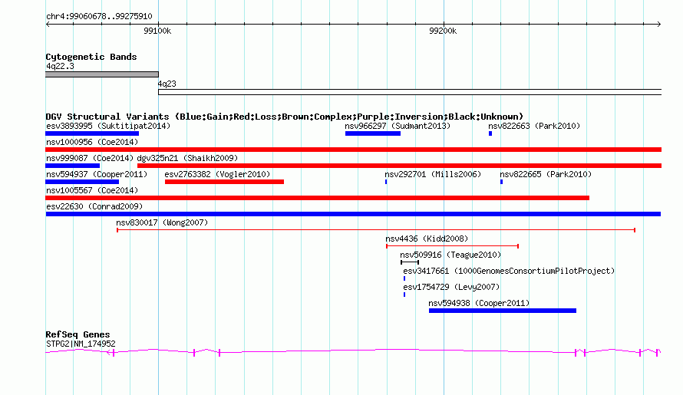Click the 99100k ruler position label
The height and width of the screenshot is (395, 683).
[157, 31]
